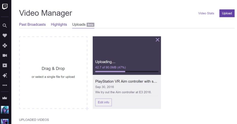Viewport: 237px width, 124px height.
Task: Click the PlayStation VR Aim controller video title
Action: (x=126, y=82)
